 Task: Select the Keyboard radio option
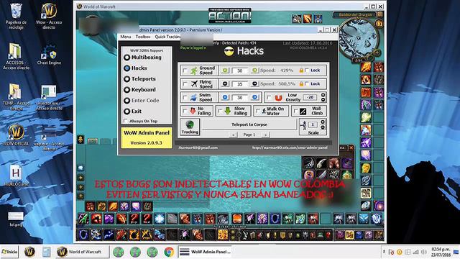[126, 90]
